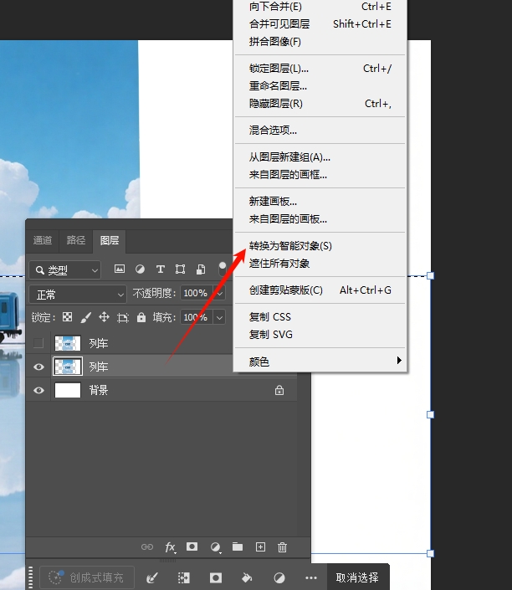Click thumbnail of selected 列车 layer
The width and height of the screenshot is (512, 590).
click(68, 367)
